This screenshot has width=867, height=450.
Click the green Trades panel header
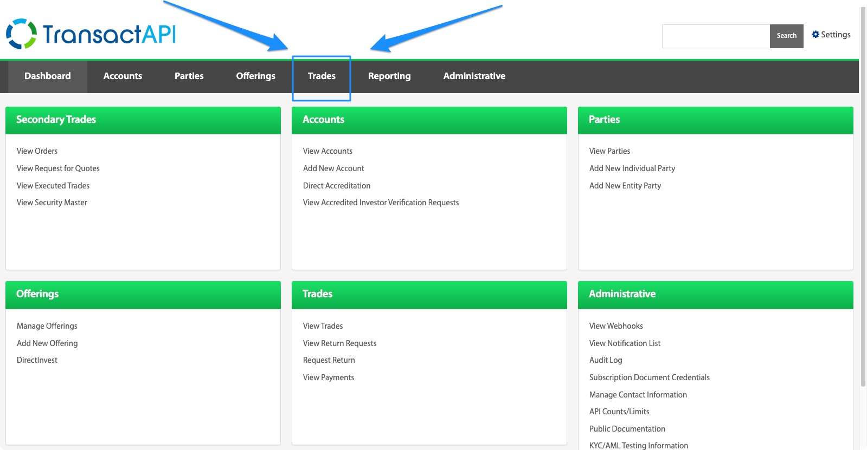click(429, 295)
